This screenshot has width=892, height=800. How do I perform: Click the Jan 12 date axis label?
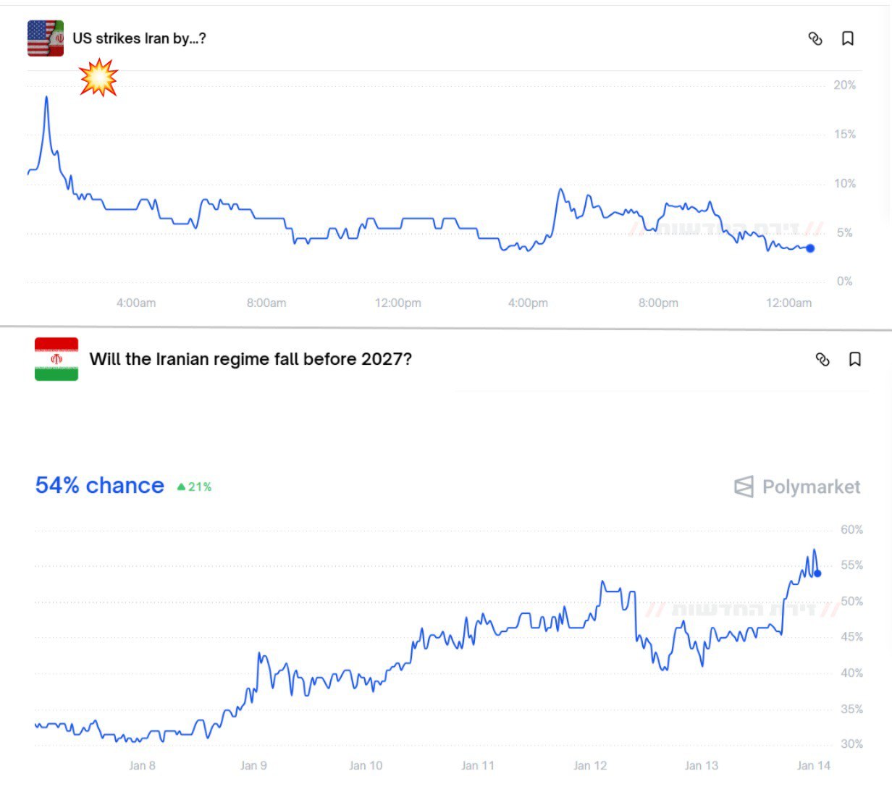(x=590, y=765)
